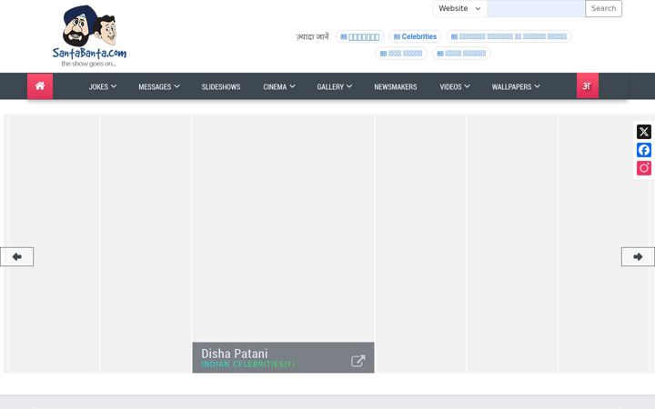Click the SantaBanta.com logo

pyautogui.click(x=89, y=35)
